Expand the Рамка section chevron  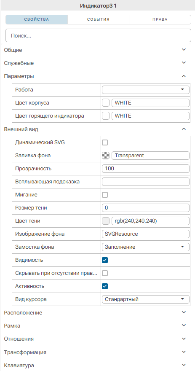coord(184,325)
